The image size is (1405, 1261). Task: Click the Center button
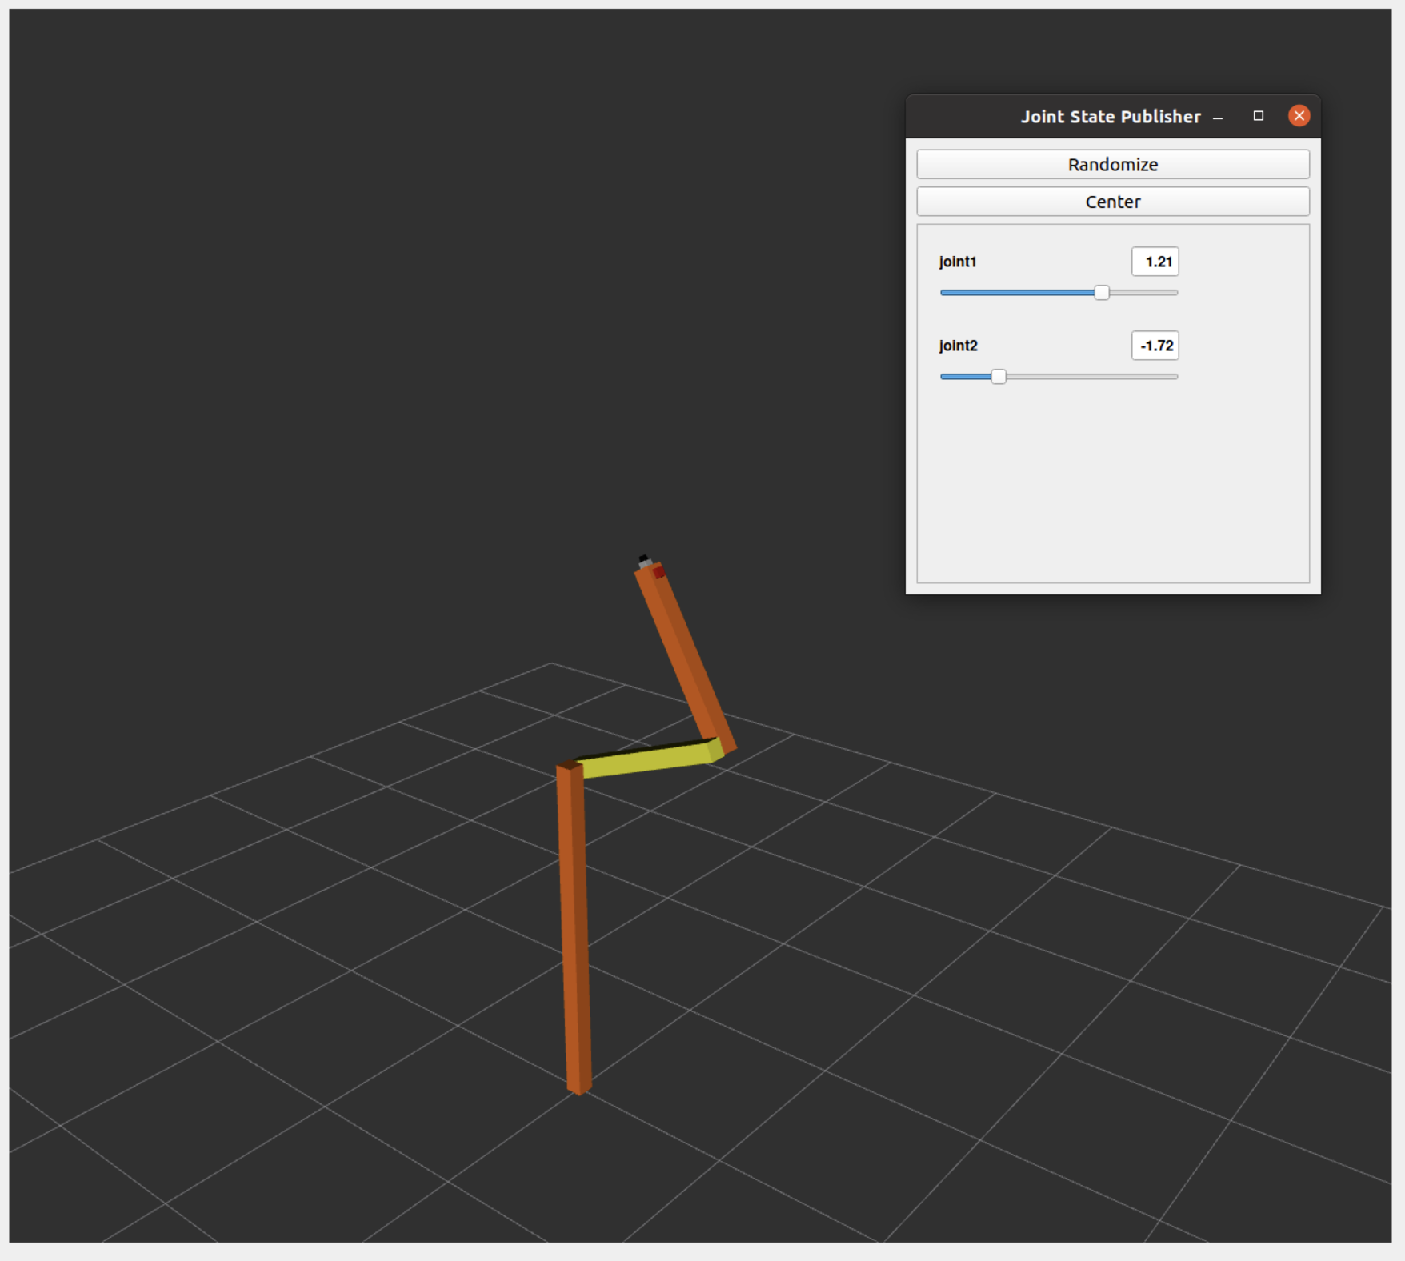(x=1112, y=202)
